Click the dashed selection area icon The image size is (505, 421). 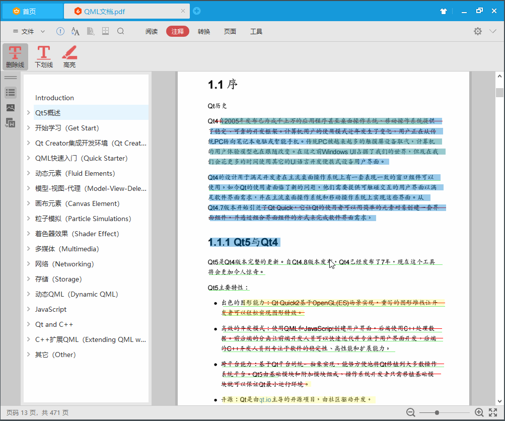tap(105, 31)
